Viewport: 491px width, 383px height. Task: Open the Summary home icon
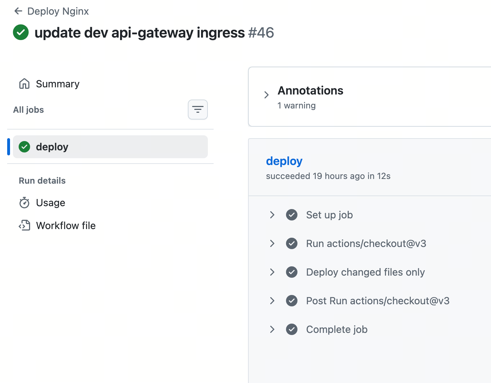pos(24,84)
